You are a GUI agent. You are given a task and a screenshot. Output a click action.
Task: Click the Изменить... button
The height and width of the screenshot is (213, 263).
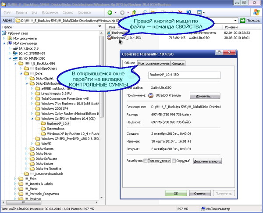tap(205, 96)
